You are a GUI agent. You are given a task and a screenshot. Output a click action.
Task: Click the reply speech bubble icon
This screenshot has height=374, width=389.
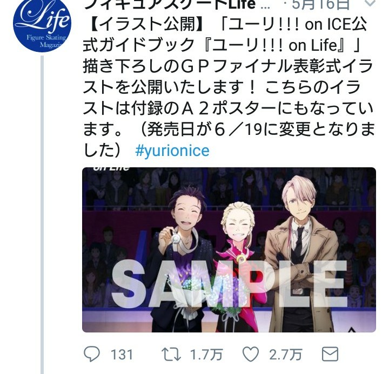coord(92,354)
